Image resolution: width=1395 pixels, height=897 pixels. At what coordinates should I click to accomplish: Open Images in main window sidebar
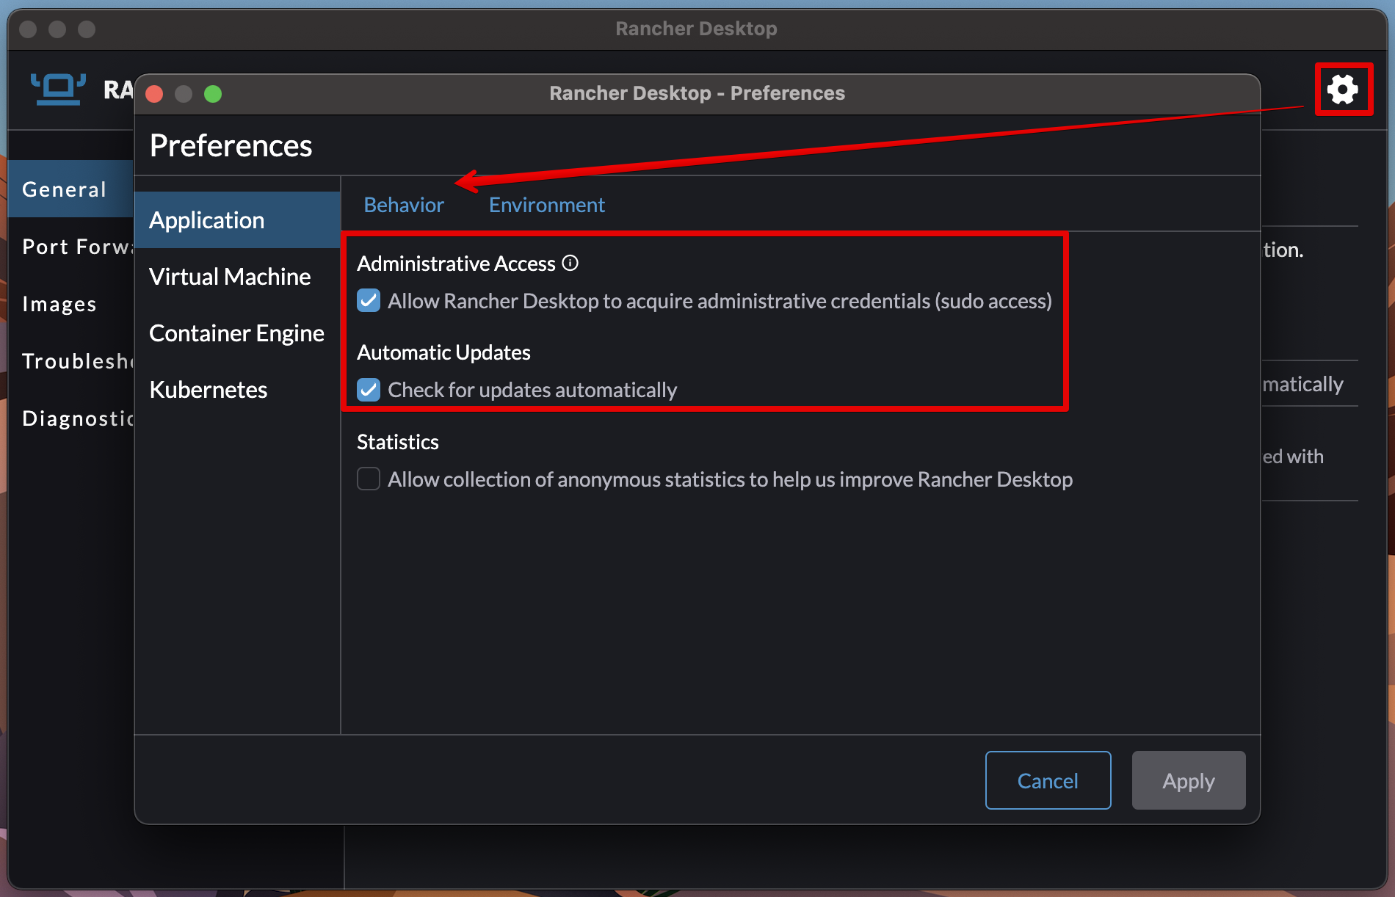click(x=71, y=304)
